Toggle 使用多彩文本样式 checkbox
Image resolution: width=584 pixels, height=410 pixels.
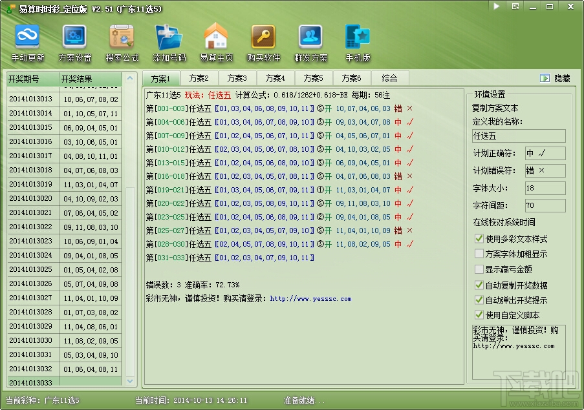479,238
